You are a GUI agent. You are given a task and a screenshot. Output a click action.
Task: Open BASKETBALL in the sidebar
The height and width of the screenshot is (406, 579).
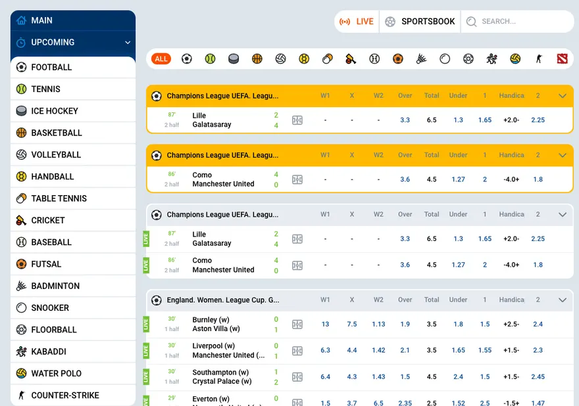[x=73, y=133]
